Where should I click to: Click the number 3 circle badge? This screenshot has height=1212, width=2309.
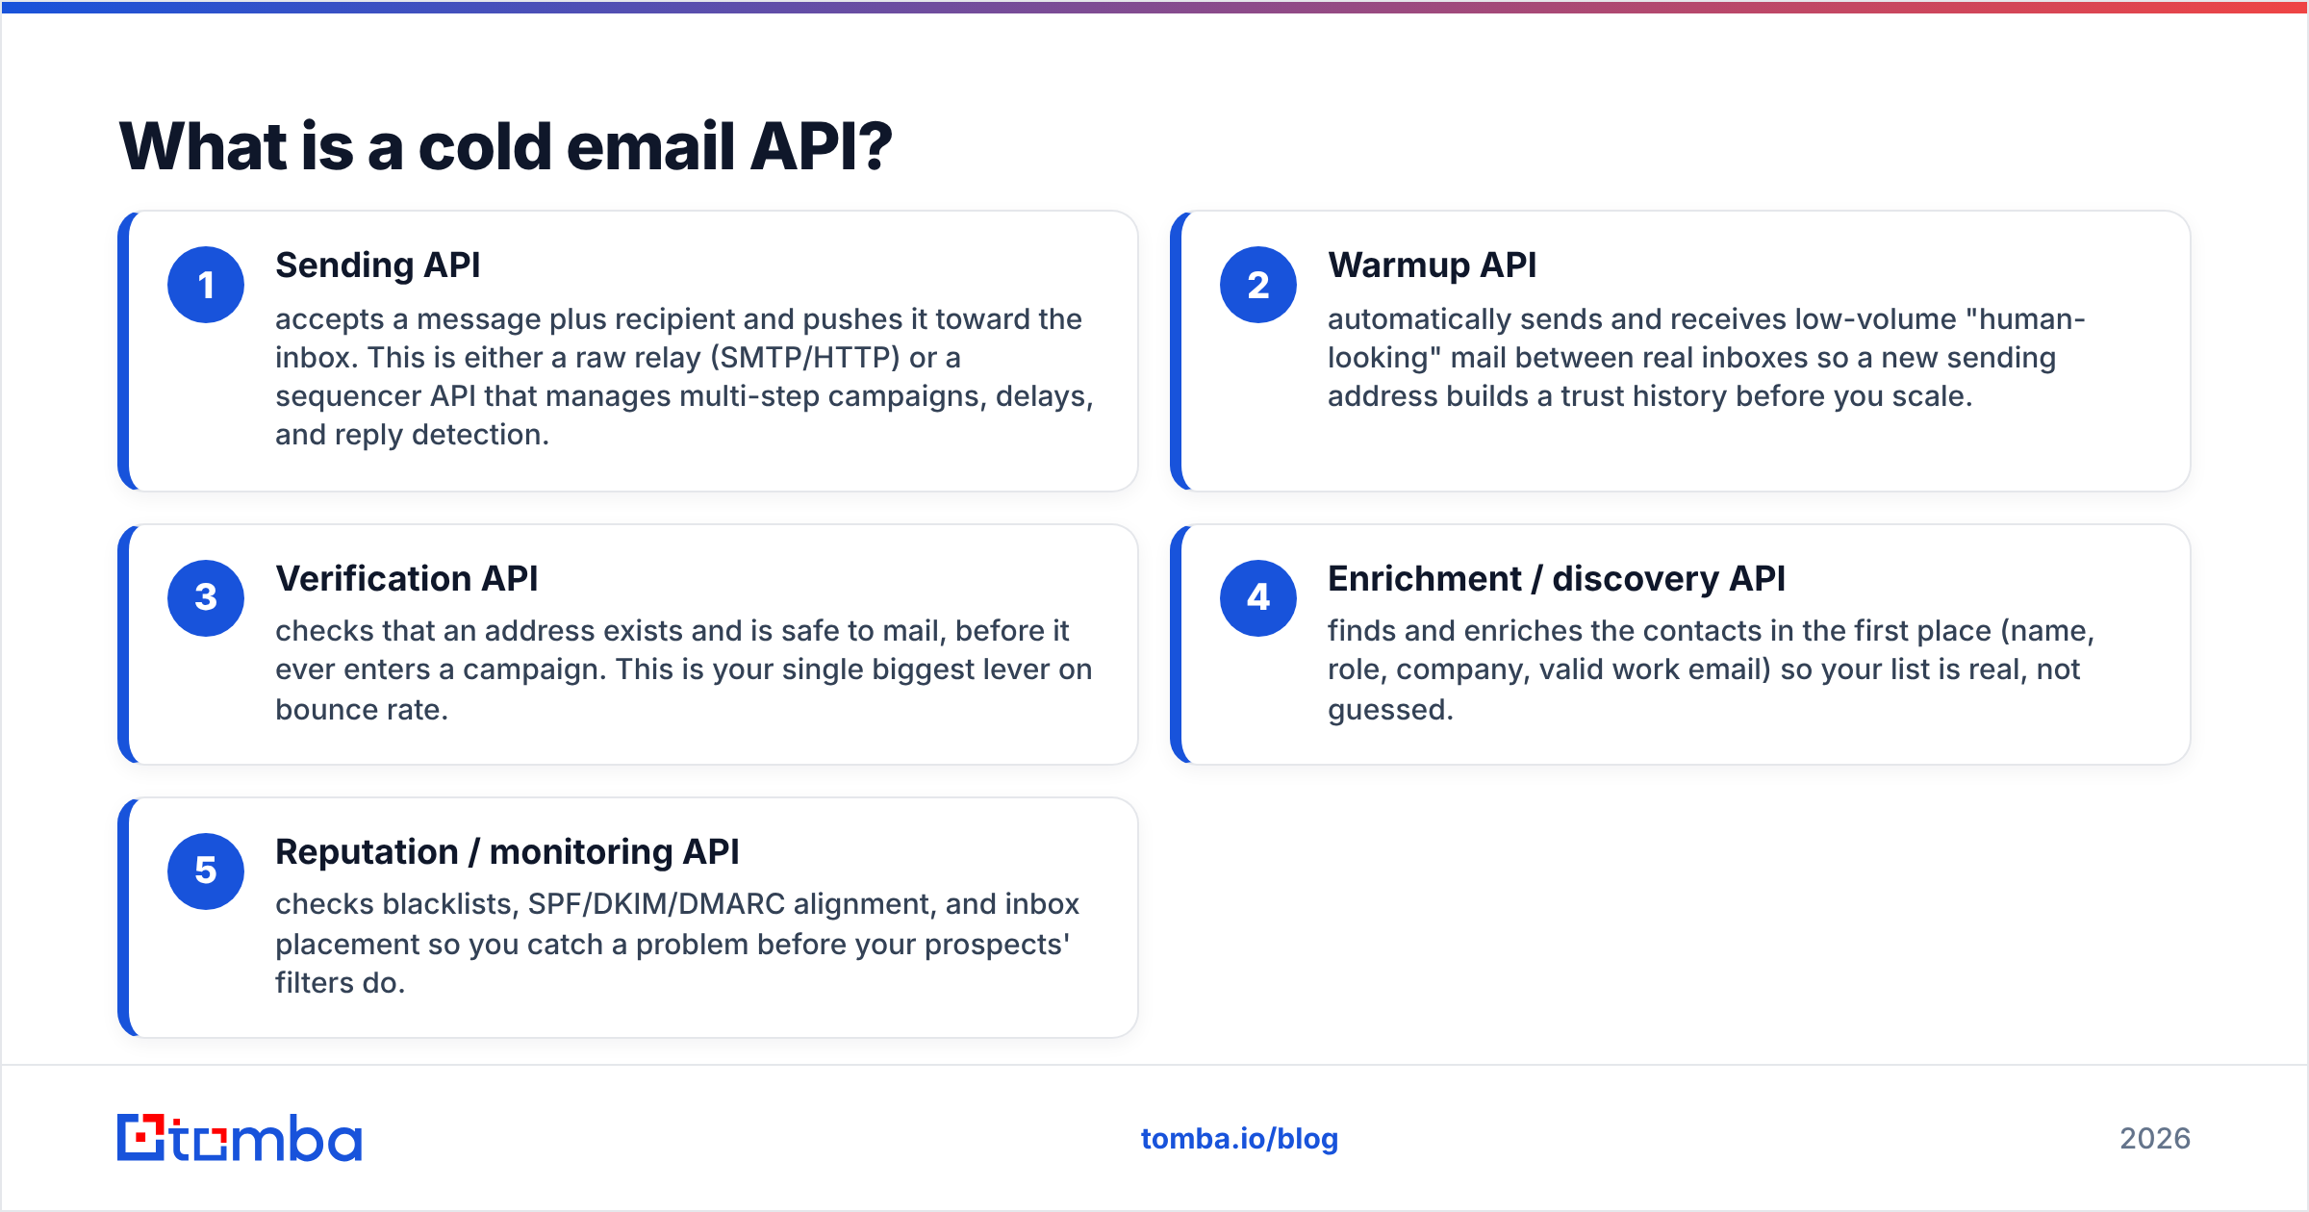click(206, 597)
